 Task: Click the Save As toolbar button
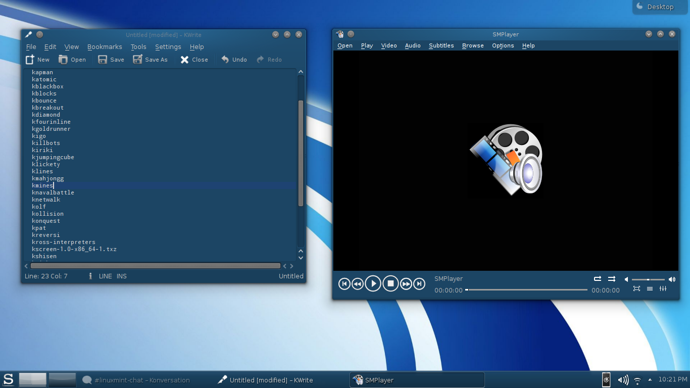tap(150, 60)
